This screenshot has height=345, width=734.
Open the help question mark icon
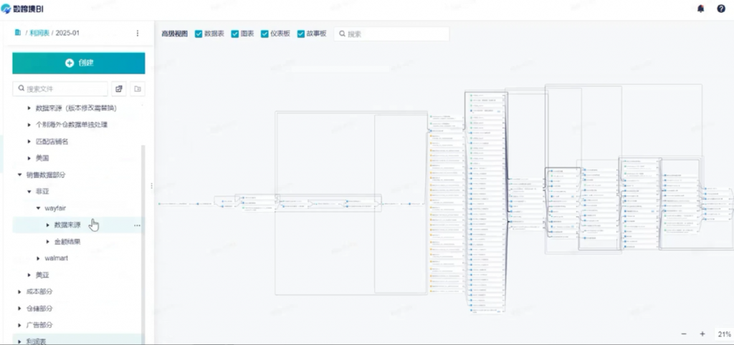tap(721, 9)
